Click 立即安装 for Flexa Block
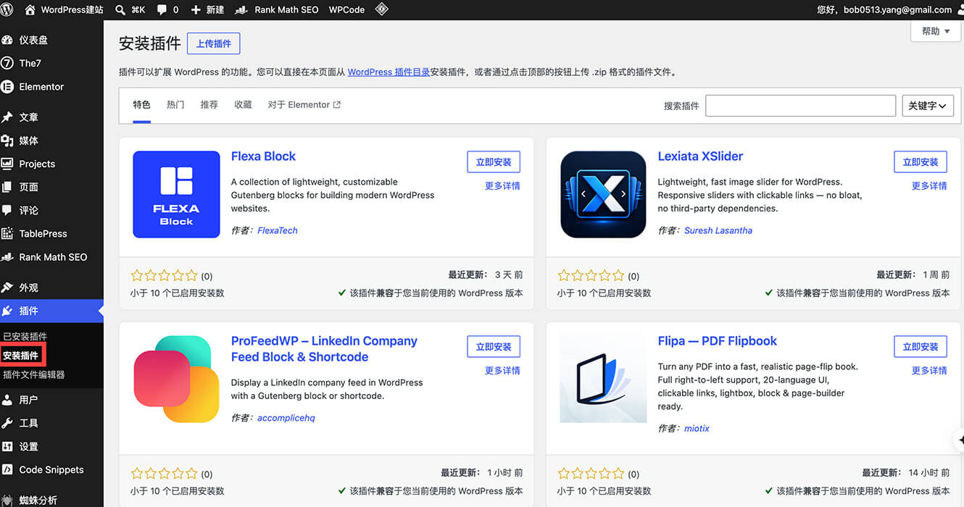This screenshot has width=964, height=507. [494, 162]
